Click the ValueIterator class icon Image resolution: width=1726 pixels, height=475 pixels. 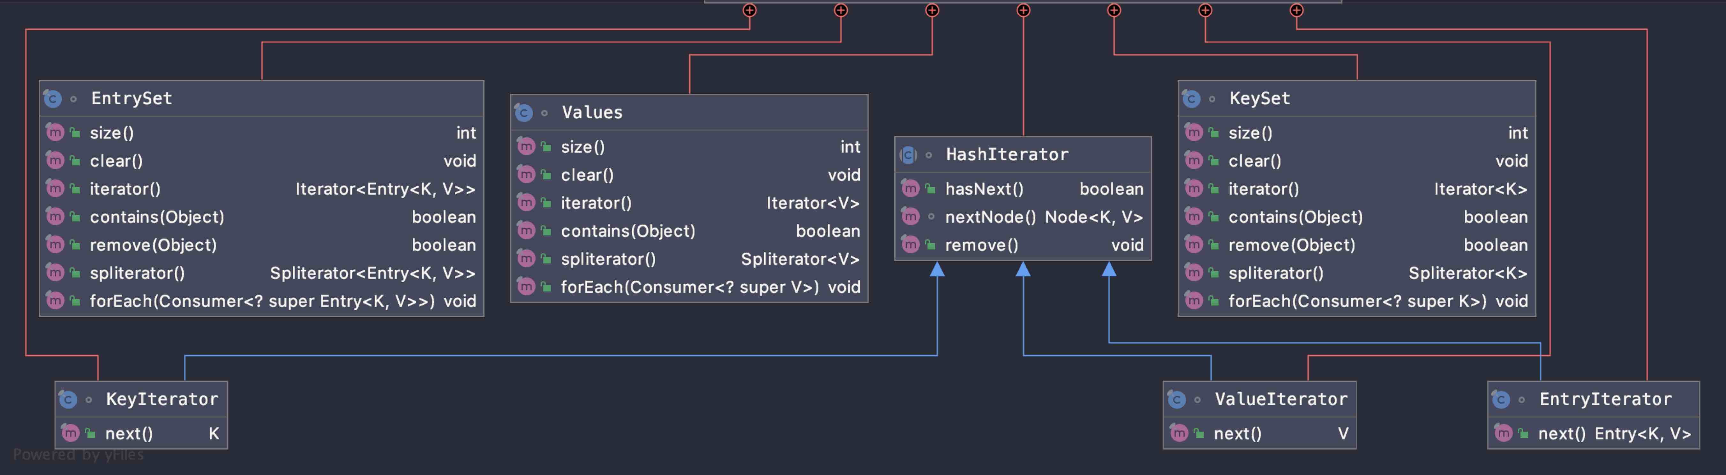click(1177, 400)
